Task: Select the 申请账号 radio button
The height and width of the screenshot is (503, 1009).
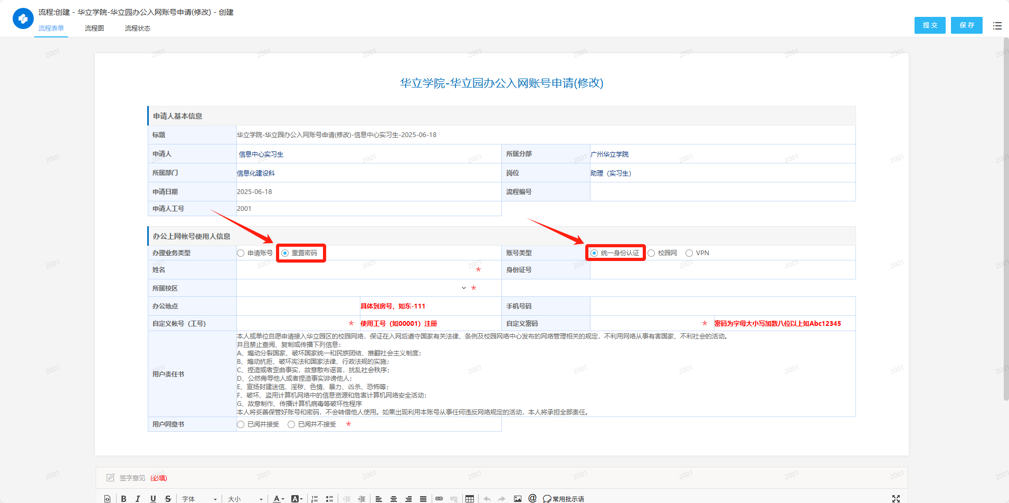Action: [241, 253]
